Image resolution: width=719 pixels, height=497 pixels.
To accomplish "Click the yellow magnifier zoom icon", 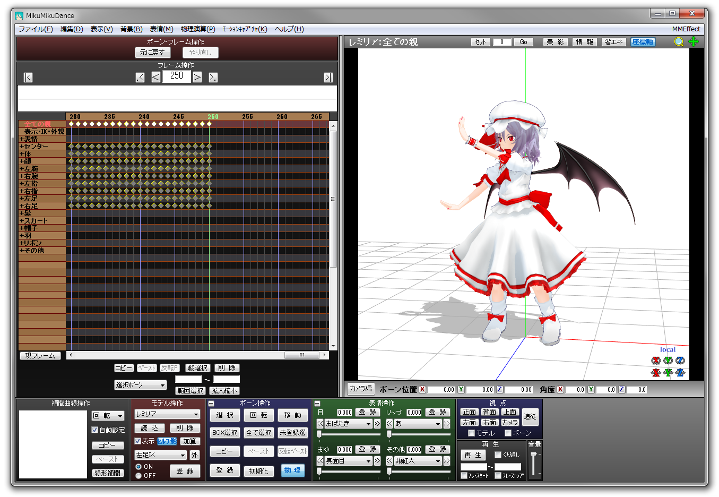I will 679,42.
